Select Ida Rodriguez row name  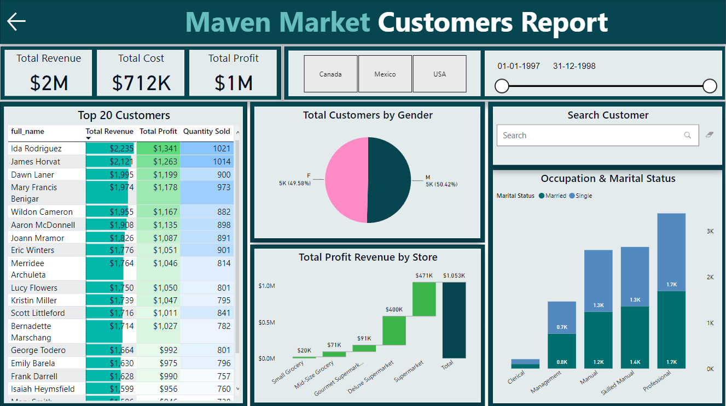[x=36, y=149]
